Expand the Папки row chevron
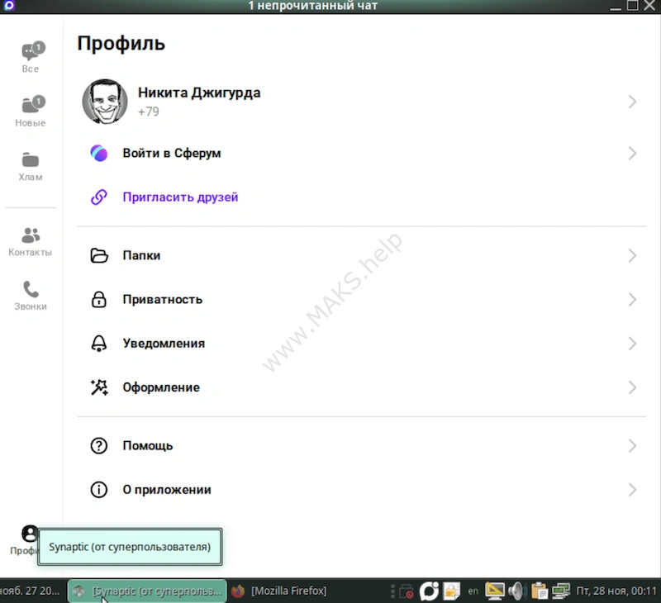Screen dimensions: 661x603 631,255
